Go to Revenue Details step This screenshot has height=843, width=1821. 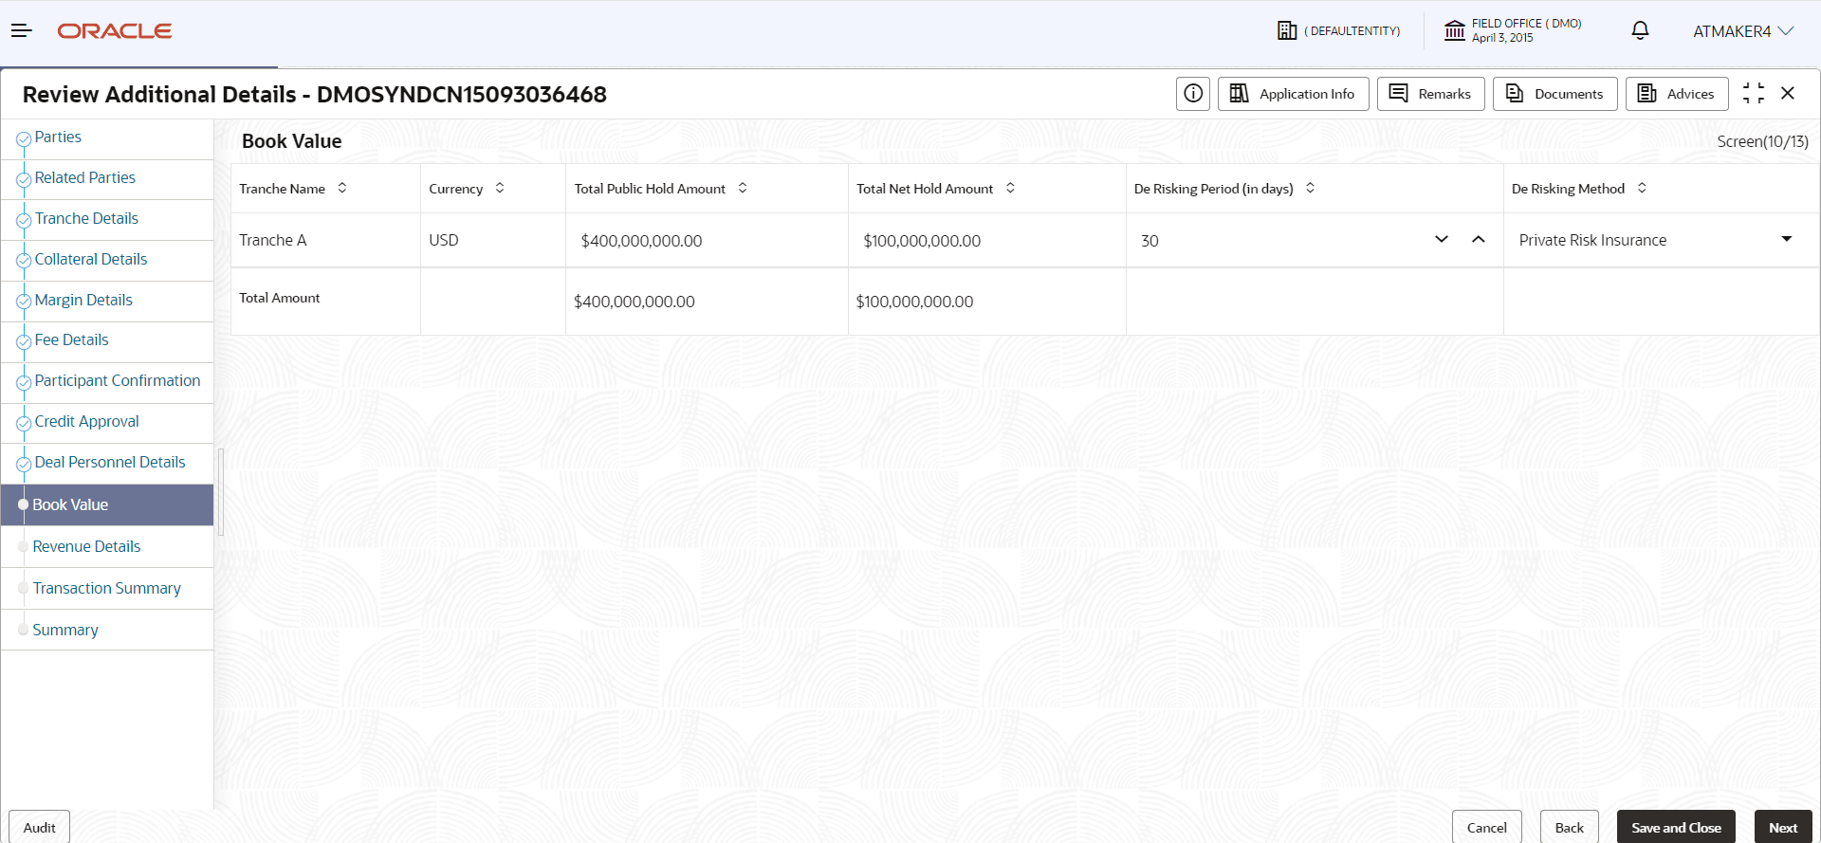86,546
